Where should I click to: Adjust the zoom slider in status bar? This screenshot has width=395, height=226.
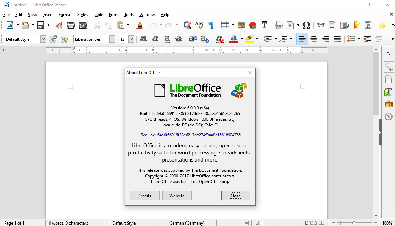(x=354, y=223)
